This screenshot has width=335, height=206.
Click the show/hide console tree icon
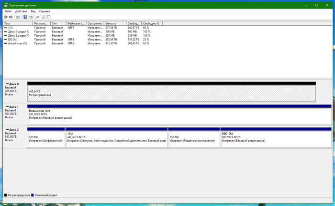tap(18, 17)
